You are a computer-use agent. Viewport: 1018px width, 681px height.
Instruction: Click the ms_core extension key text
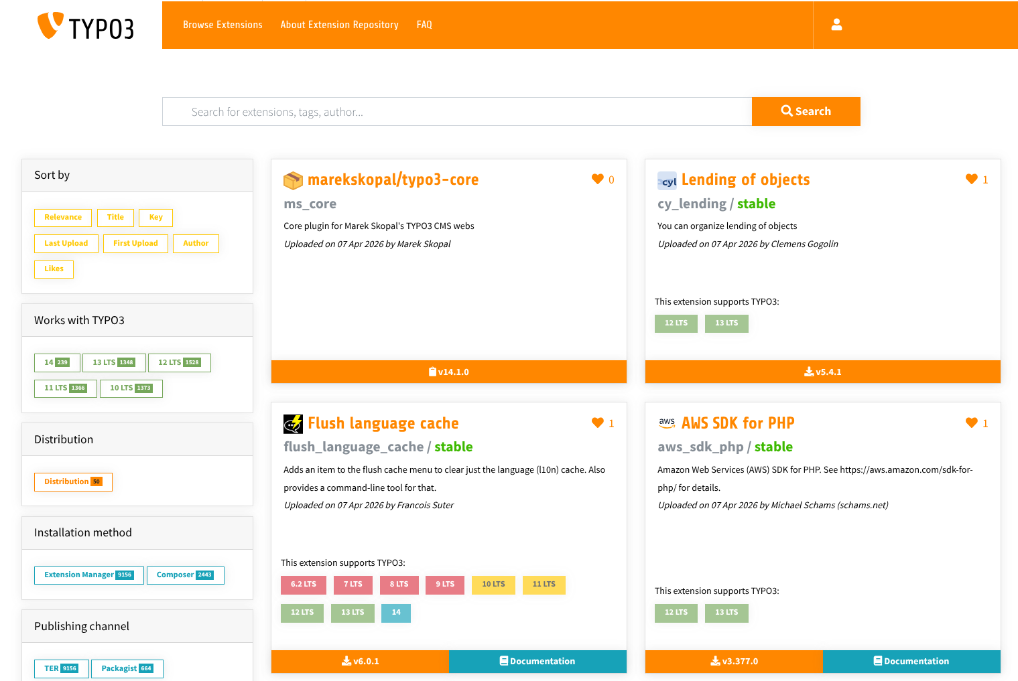click(310, 204)
